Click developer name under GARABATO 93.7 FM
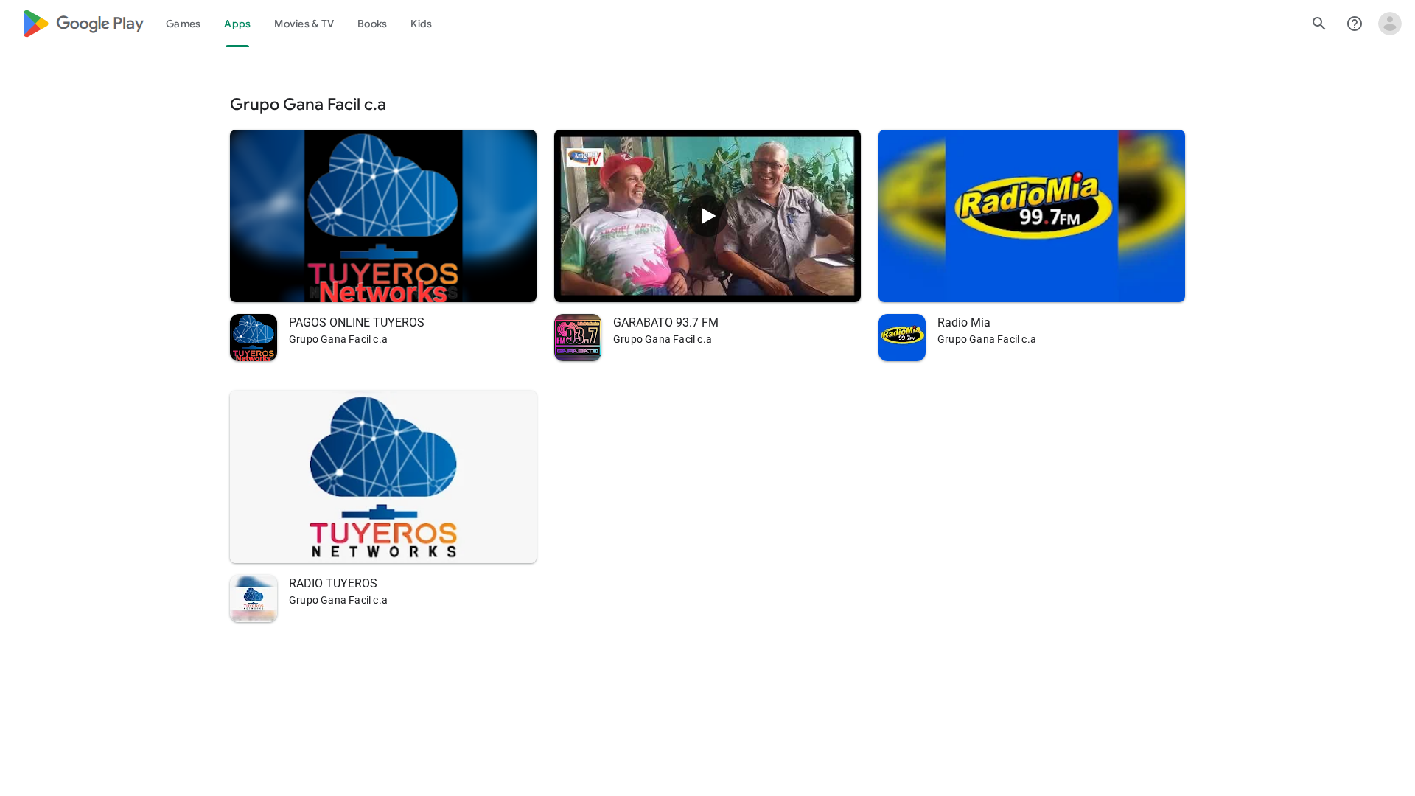The image size is (1415, 796). [663, 339]
